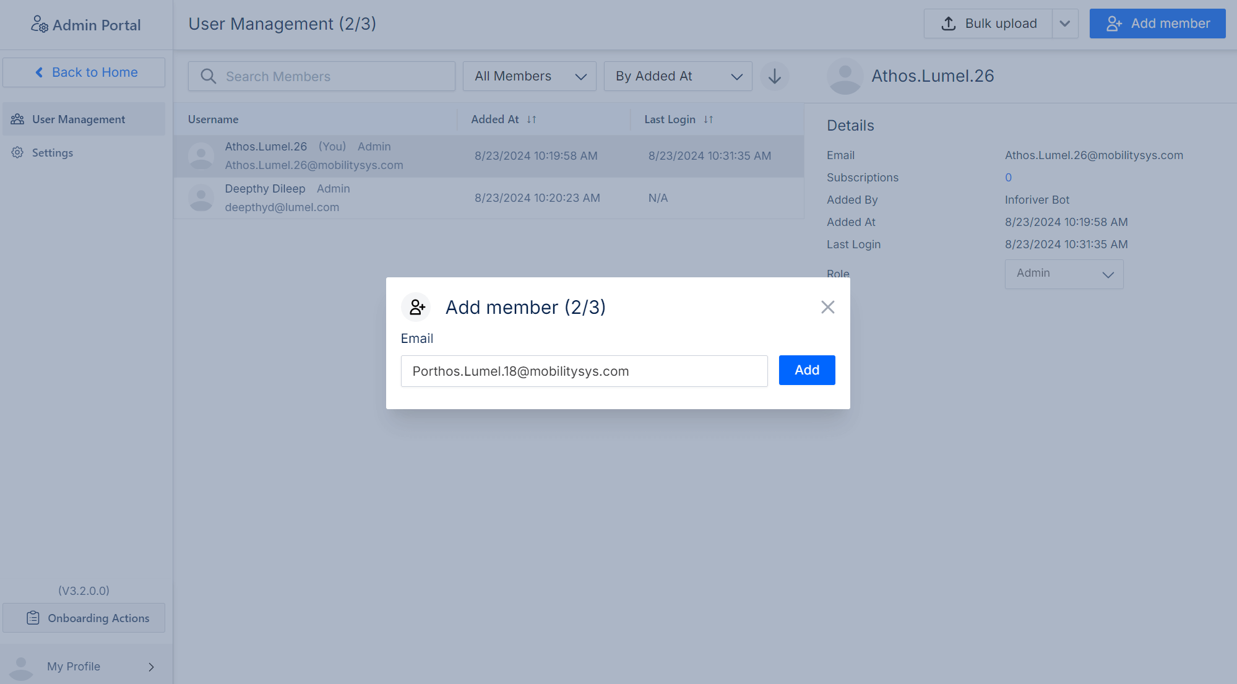This screenshot has height=684, width=1237.
Task: Click 8/23/2024 10:20:23 AM added date
Action: pyautogui.click(x=537, y=198)
